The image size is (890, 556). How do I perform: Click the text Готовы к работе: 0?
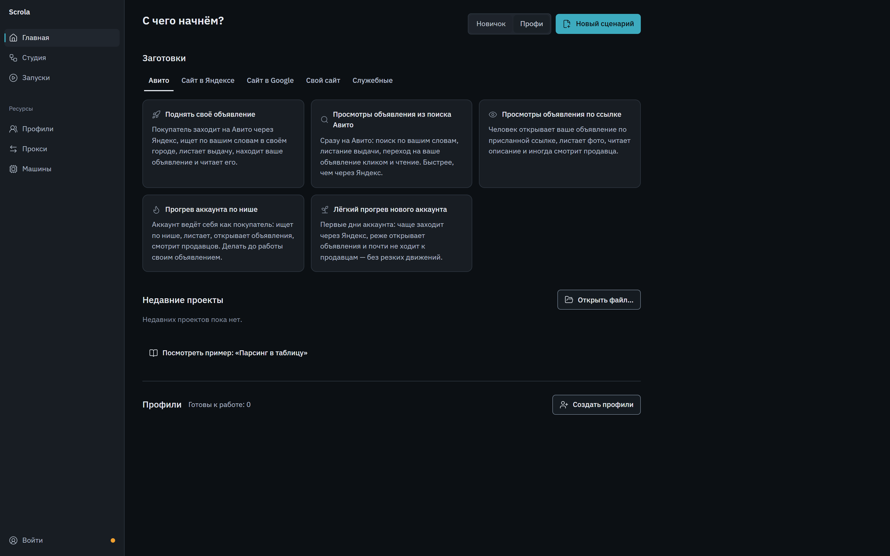(219, 405)
